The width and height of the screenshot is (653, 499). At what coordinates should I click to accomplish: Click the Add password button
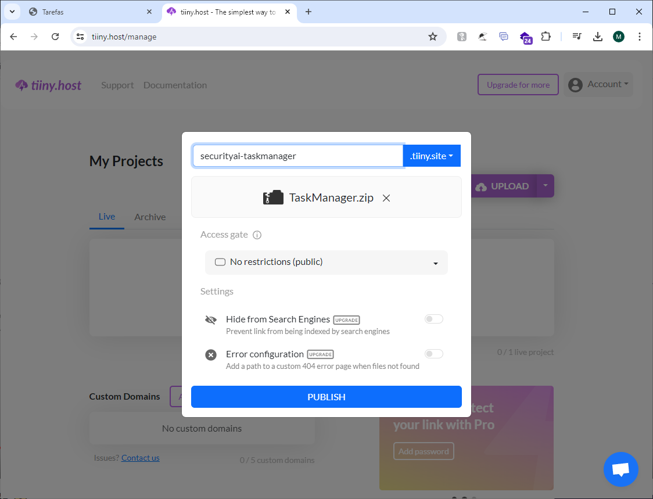[x=424, y=451]
